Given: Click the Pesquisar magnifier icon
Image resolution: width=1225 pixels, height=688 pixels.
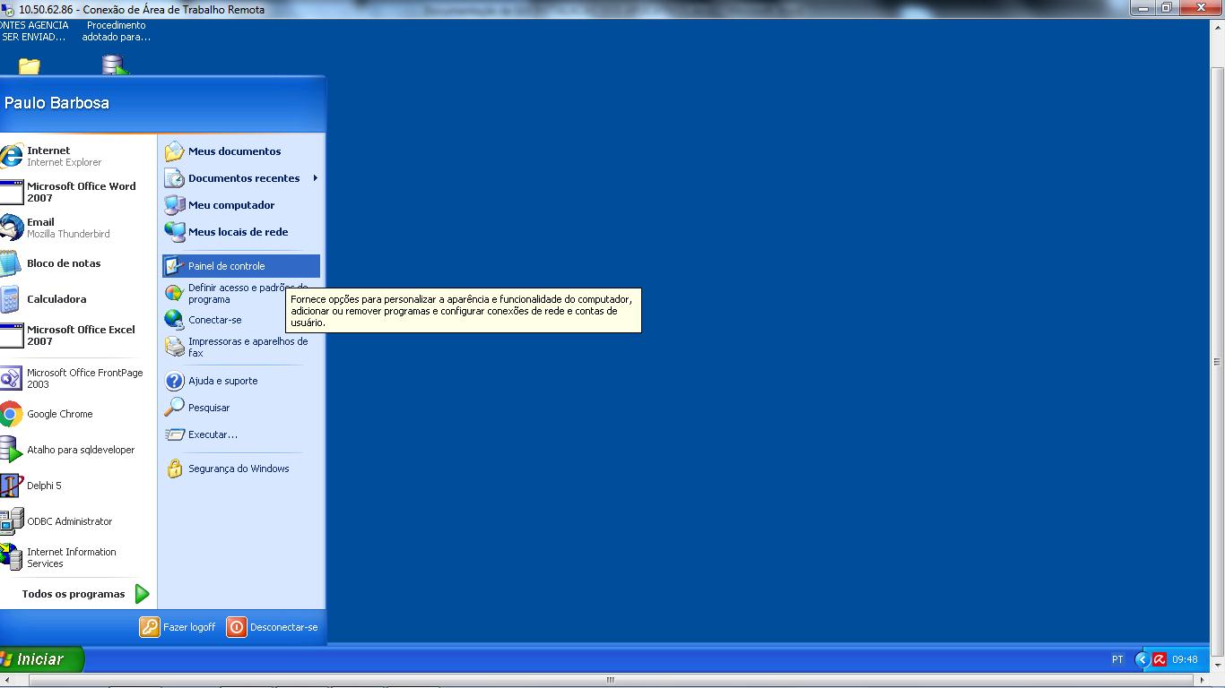Looking at the screenshot, I should 174,408.
